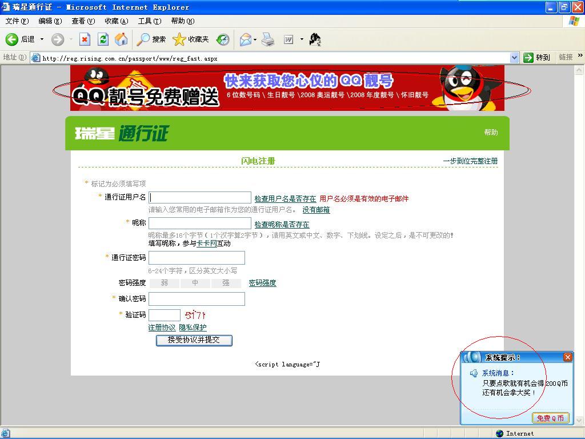Expand the Edit dropdown arrow beside Word icon
The height and width of the screenshot is (439, 585).
point(302,39)
